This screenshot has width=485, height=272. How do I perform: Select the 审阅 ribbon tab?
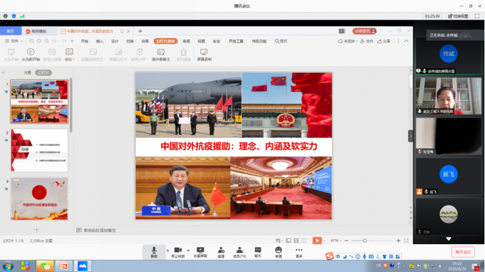click(x=186, y=41)
